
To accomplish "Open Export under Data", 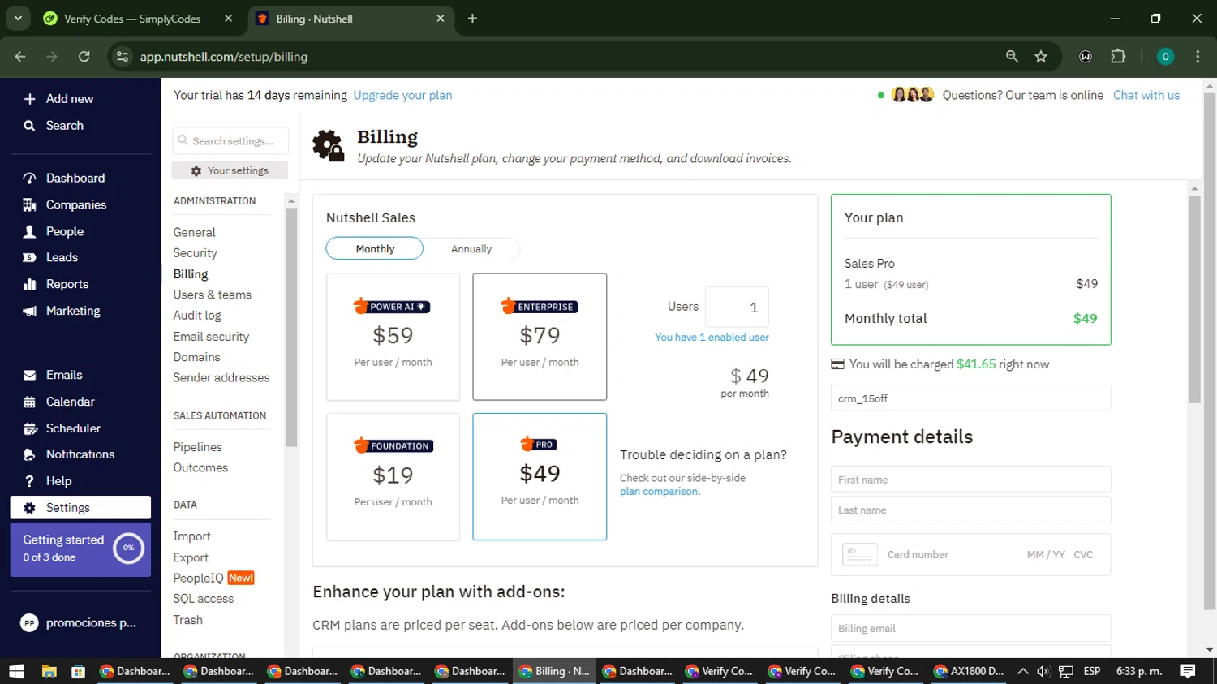I will [191, 557].
